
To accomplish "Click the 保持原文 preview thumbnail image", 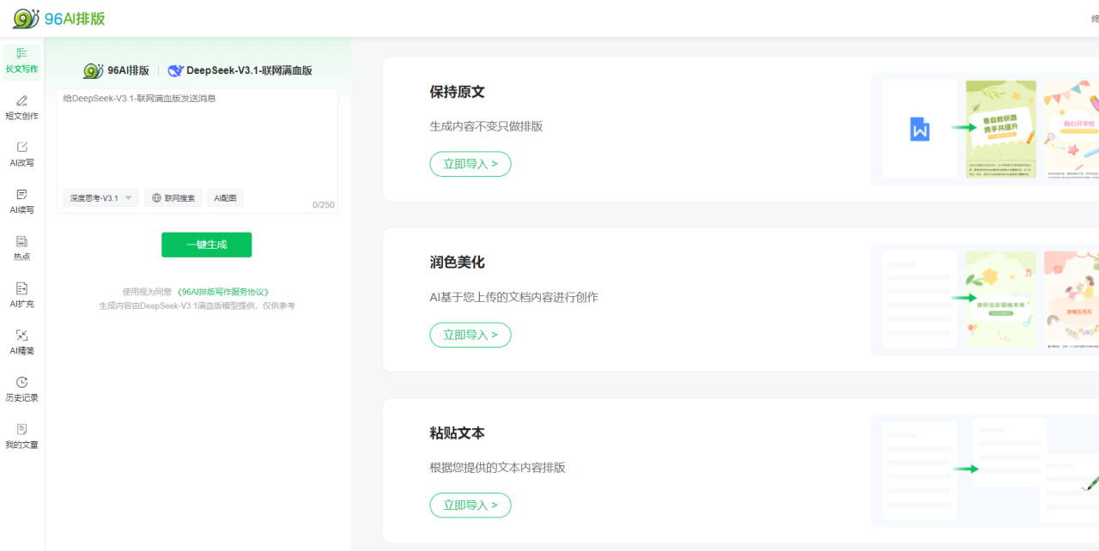I will pos(985,130).
